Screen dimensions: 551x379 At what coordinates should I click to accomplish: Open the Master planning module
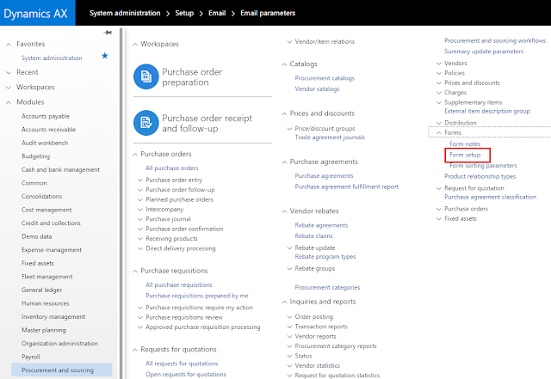point(44,330)
